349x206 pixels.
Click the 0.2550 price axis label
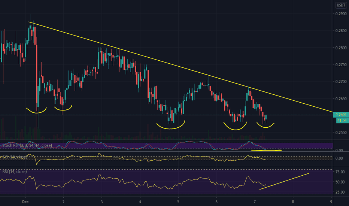(341, 133)
